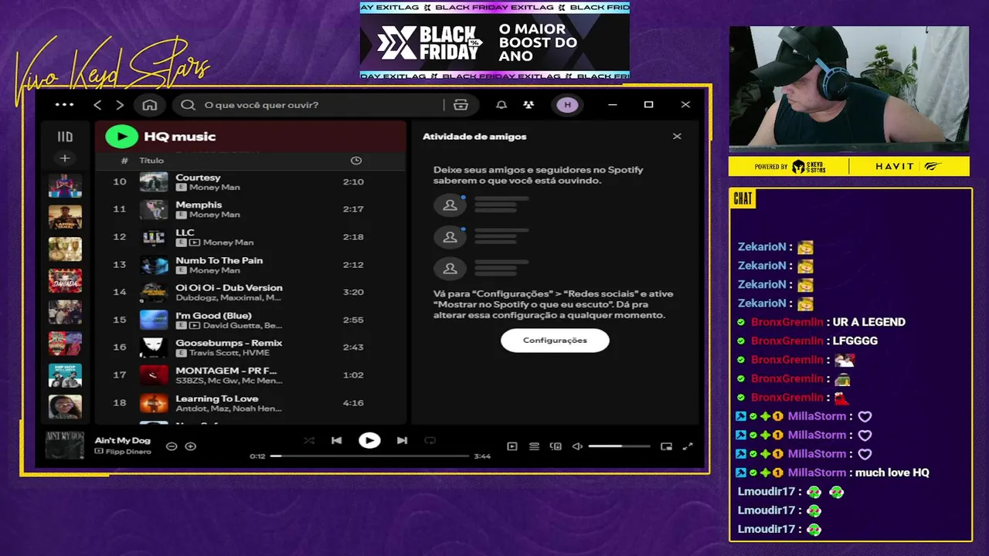
Task: Toggle shuffle playback
Action: tap(309, 441)
